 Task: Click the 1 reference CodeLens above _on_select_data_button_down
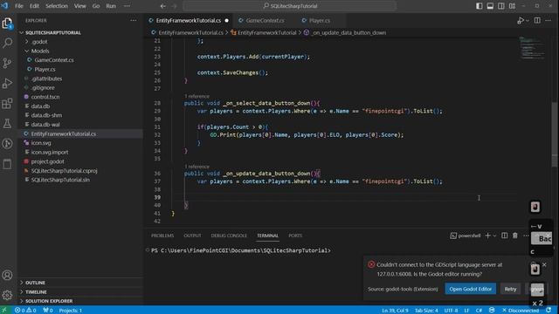197,97
